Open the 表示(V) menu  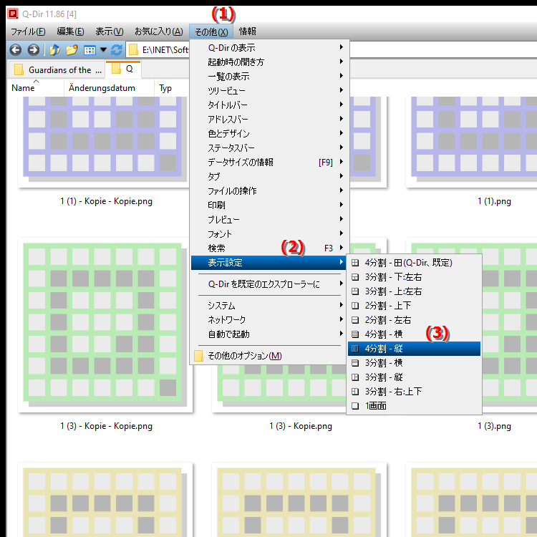tap(110, 32)
